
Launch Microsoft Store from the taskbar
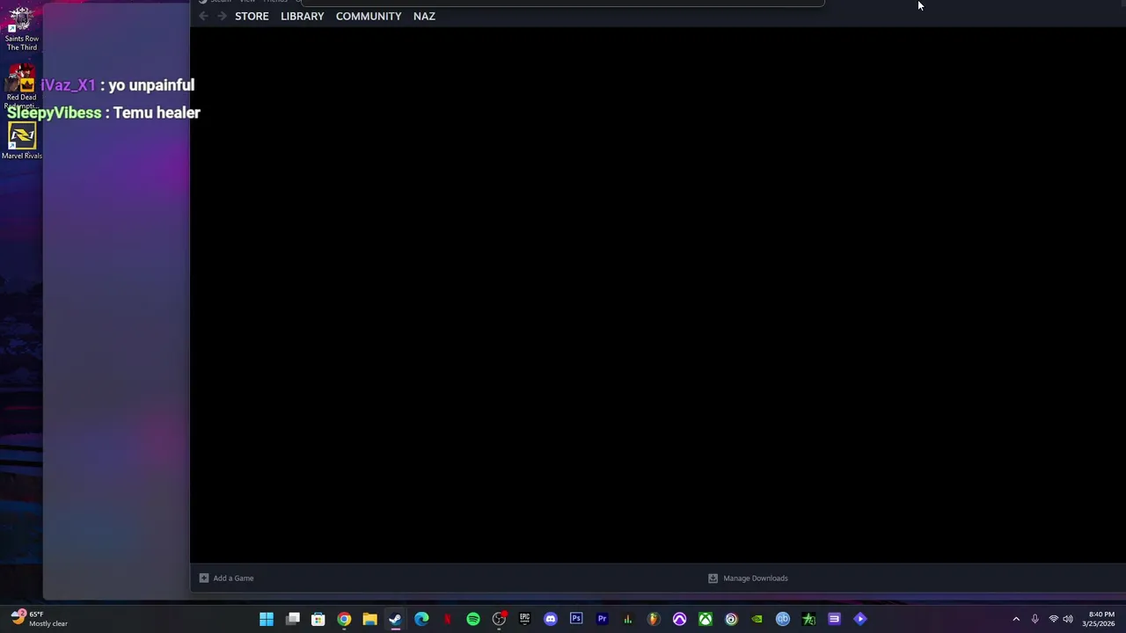pyautogui.click(x=318, y=619)
